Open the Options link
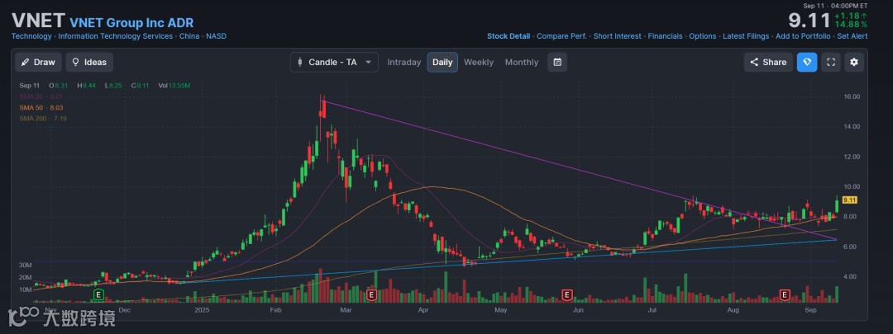 point(703,36)
